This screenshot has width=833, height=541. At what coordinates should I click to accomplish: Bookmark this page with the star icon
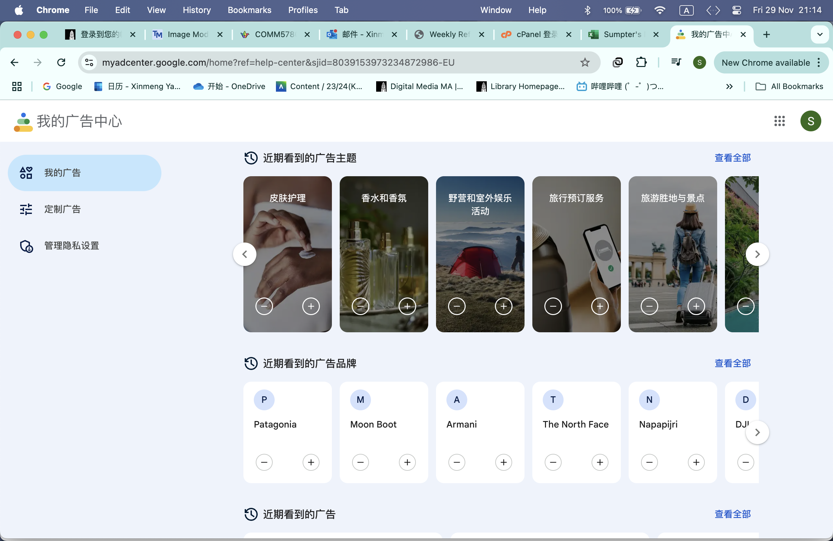[584, 63]
